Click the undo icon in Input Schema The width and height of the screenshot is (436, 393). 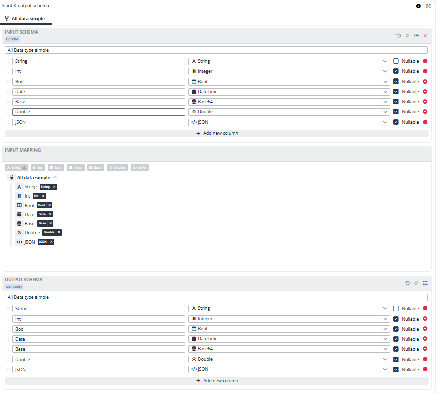[x=398, y=36]
